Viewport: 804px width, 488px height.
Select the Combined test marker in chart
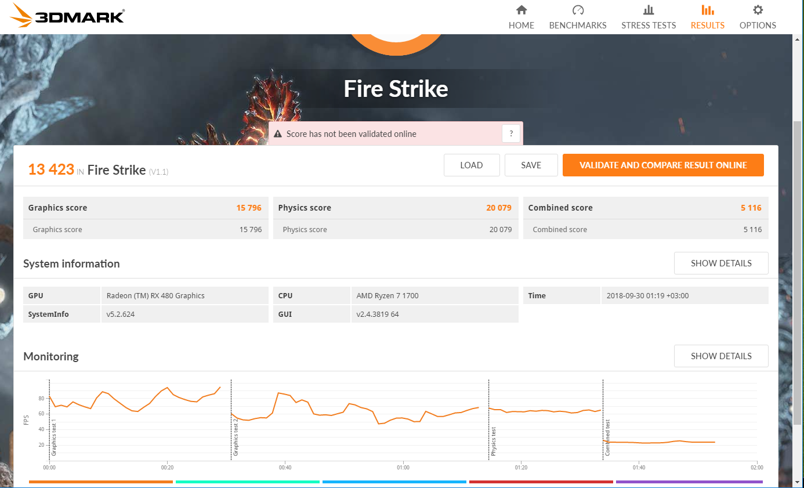[x=607, y=438]
